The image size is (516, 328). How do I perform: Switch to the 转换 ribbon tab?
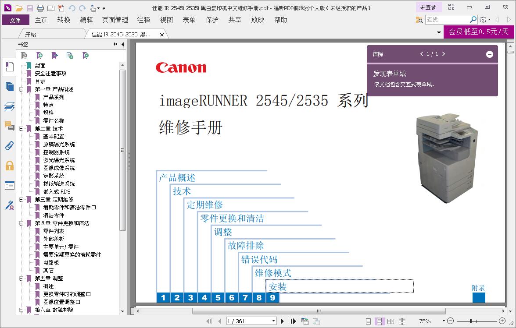(64, 20)
